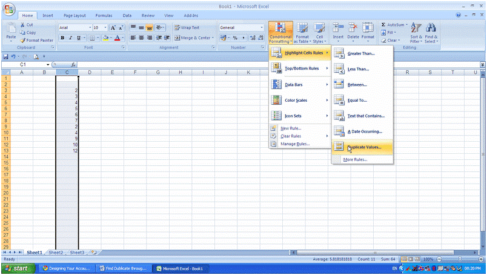Click the Windows start button
Screen dimensions: 487x275
pyautogui.click(x=18, y=268)
